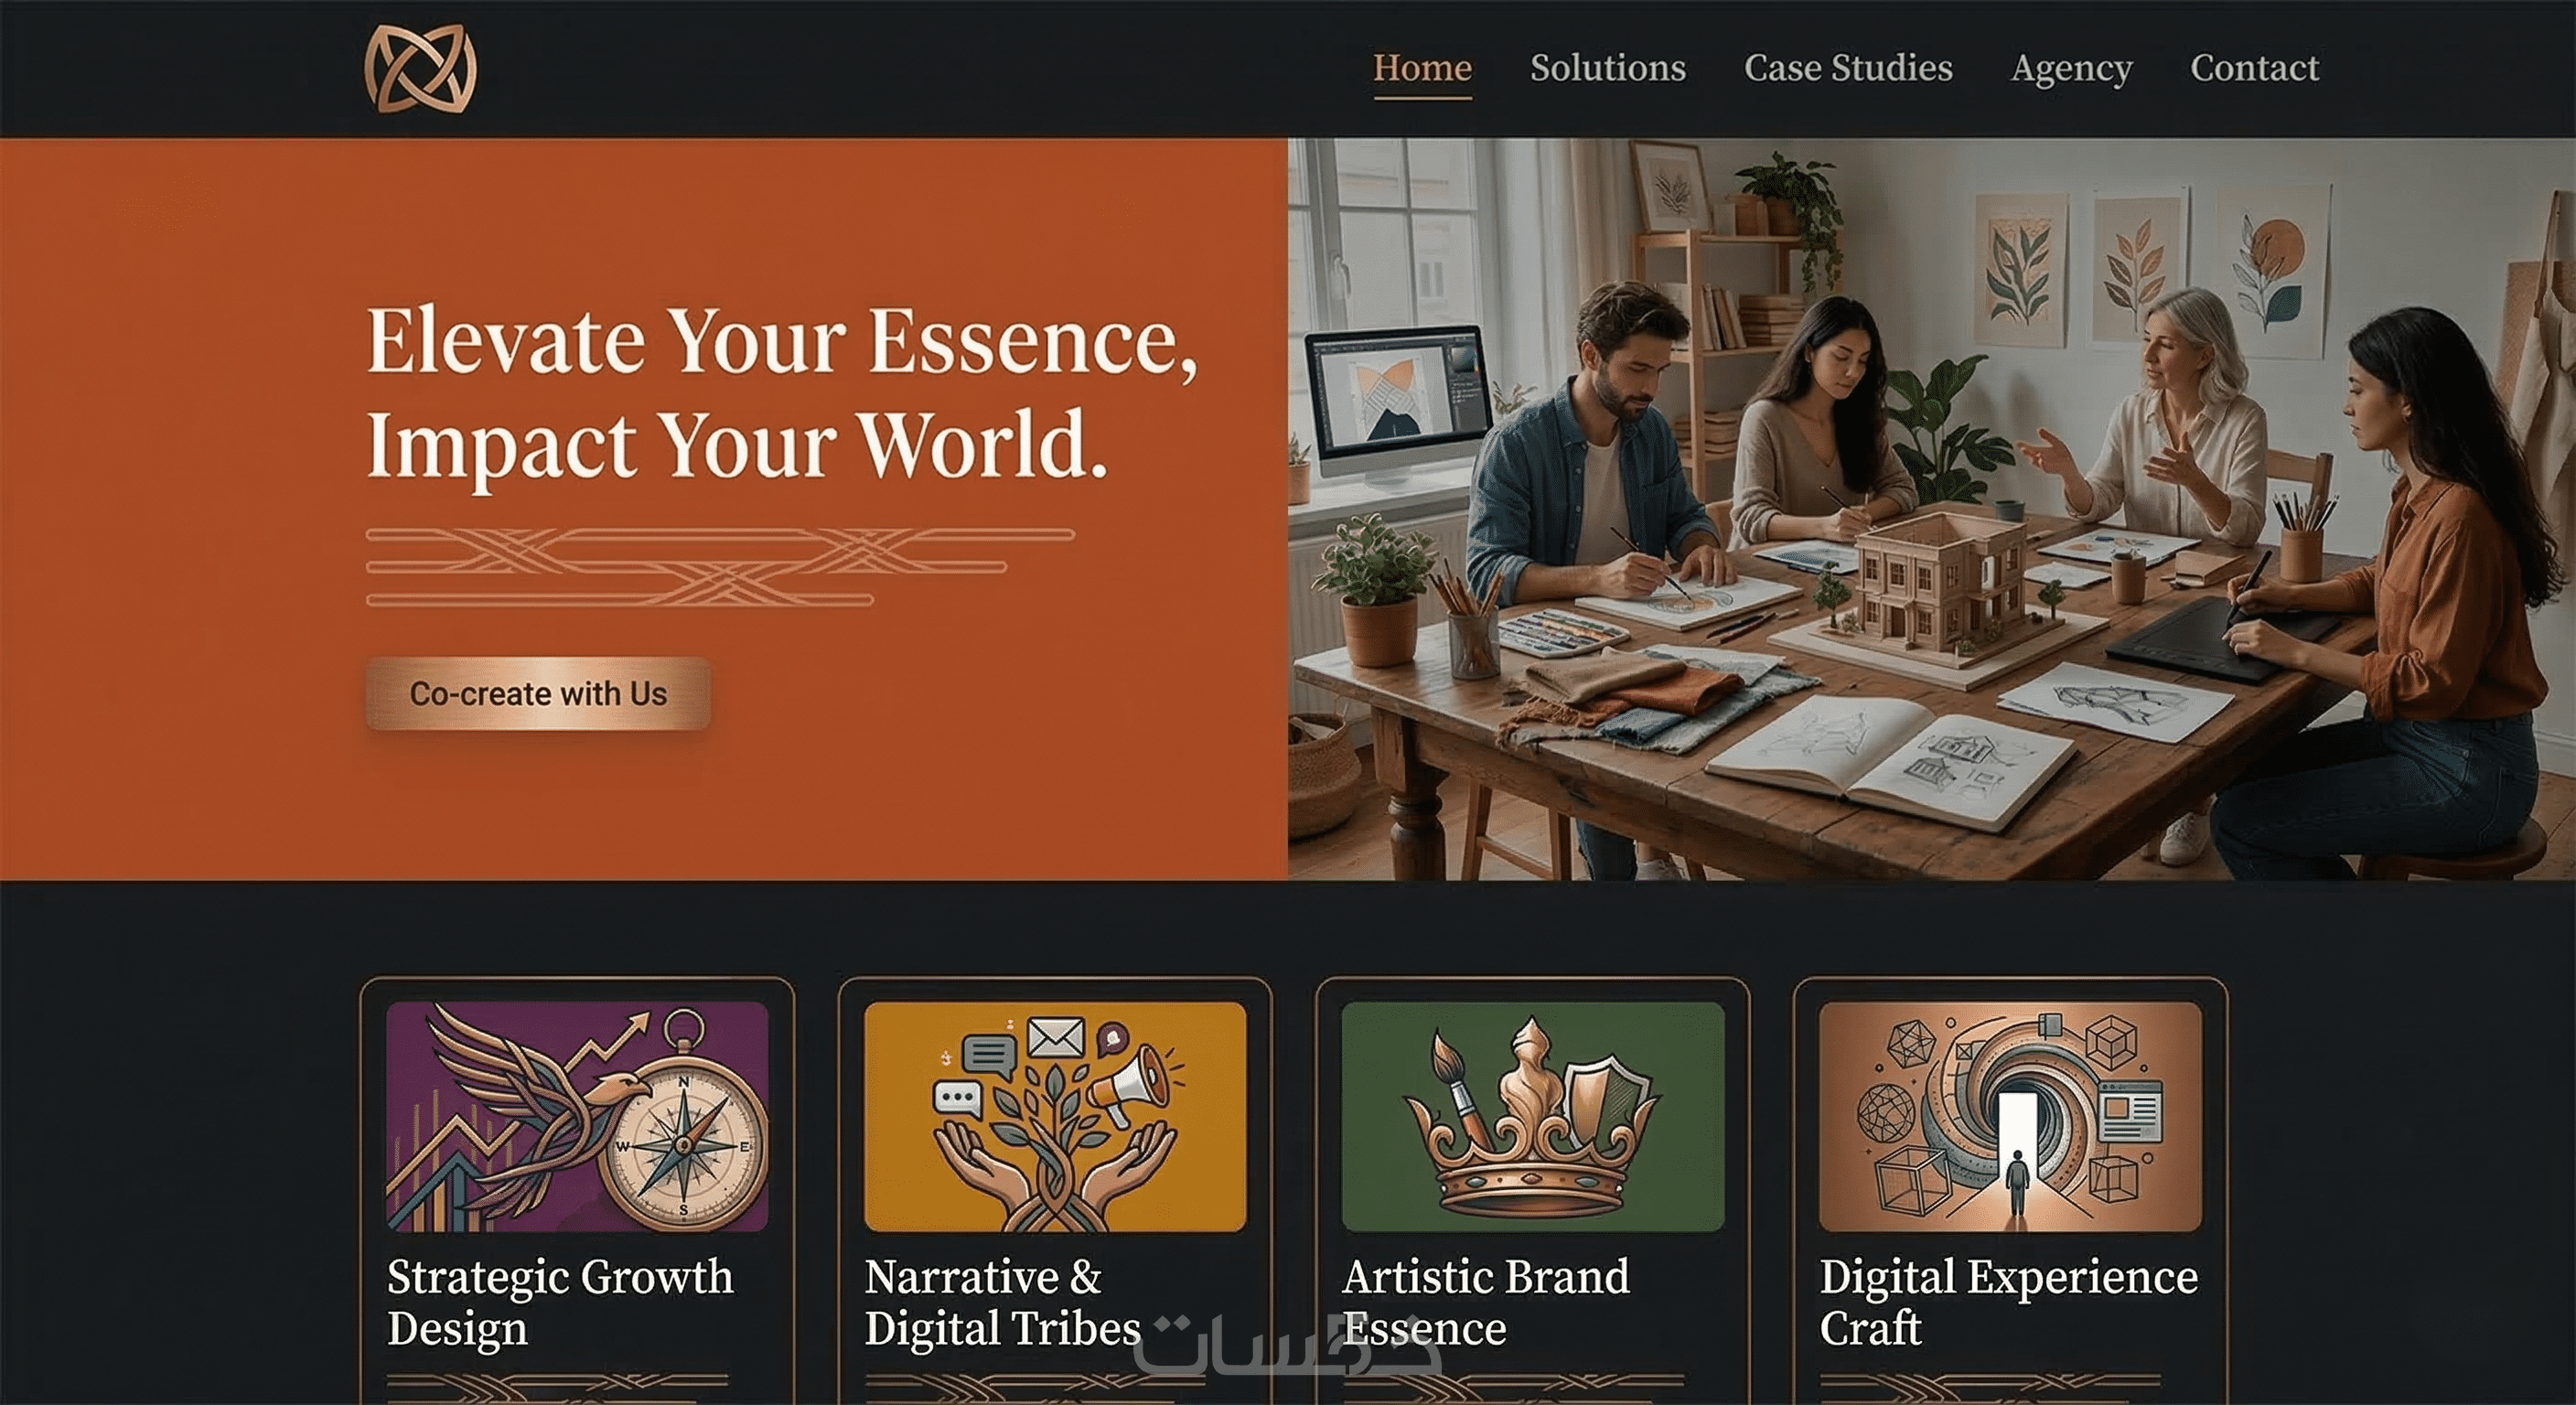
Task: Open Case Studies in navigation
Action: click(x=1848, y=68)
